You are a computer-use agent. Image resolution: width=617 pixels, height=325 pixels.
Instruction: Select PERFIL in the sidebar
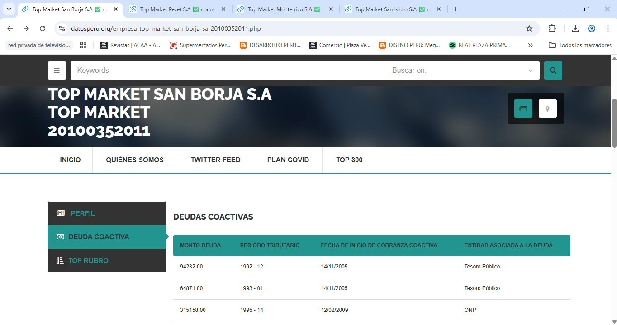click(x=83, y=213)
